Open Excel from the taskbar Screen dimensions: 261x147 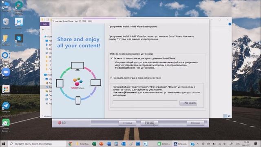click(x=94, y=144)
